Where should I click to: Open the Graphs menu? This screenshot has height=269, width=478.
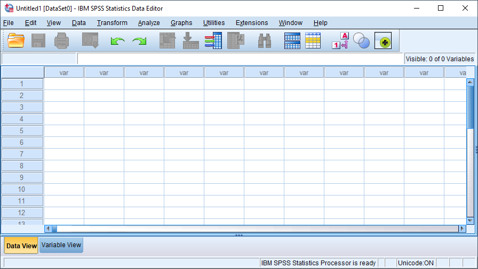pyautogui.click(x=181, y=23)
